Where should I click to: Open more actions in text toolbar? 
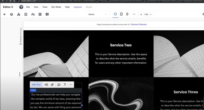[71, 85]
